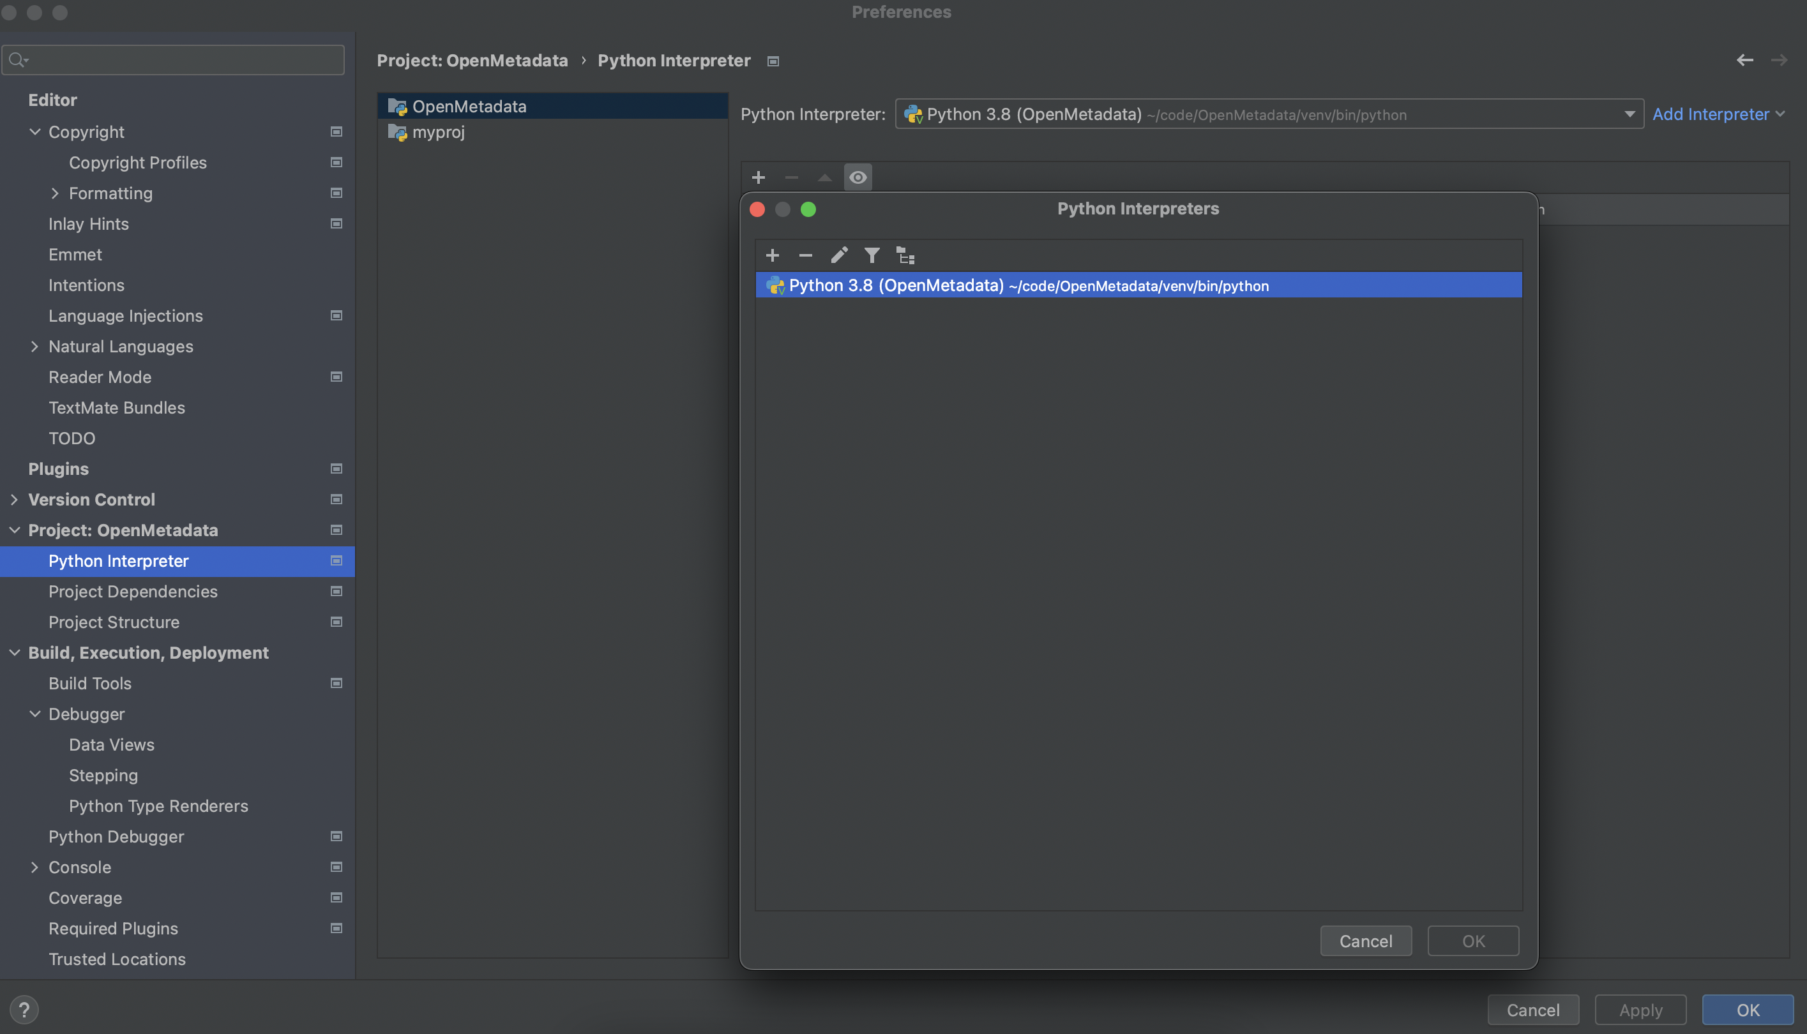
Task: Show interpreter paths with the tree icon
Action: (x=905, y=255)
